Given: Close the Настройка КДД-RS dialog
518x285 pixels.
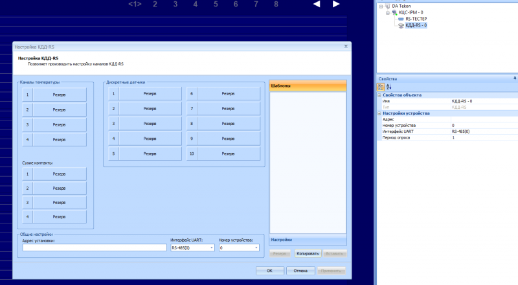Looking at the screenshot, I should coord(346,46).
